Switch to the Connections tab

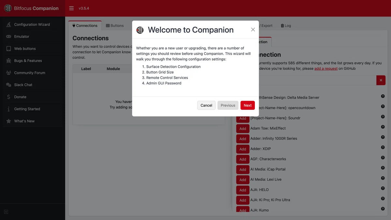tap(85, 25)
